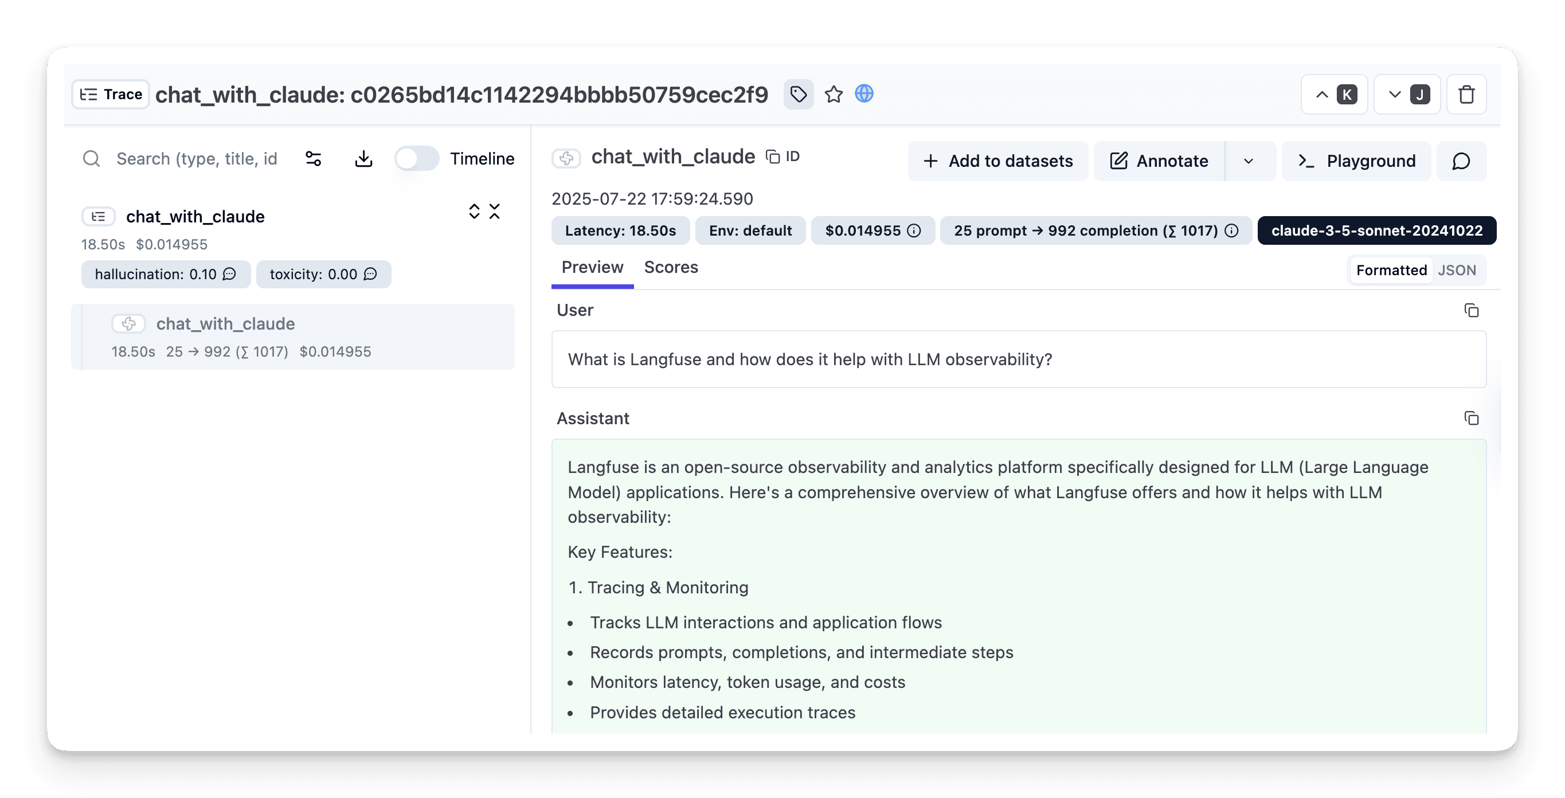Collapse all nodes in trace tree
The width and height of the screenshot is (1565, 798).
click(495, 212)
